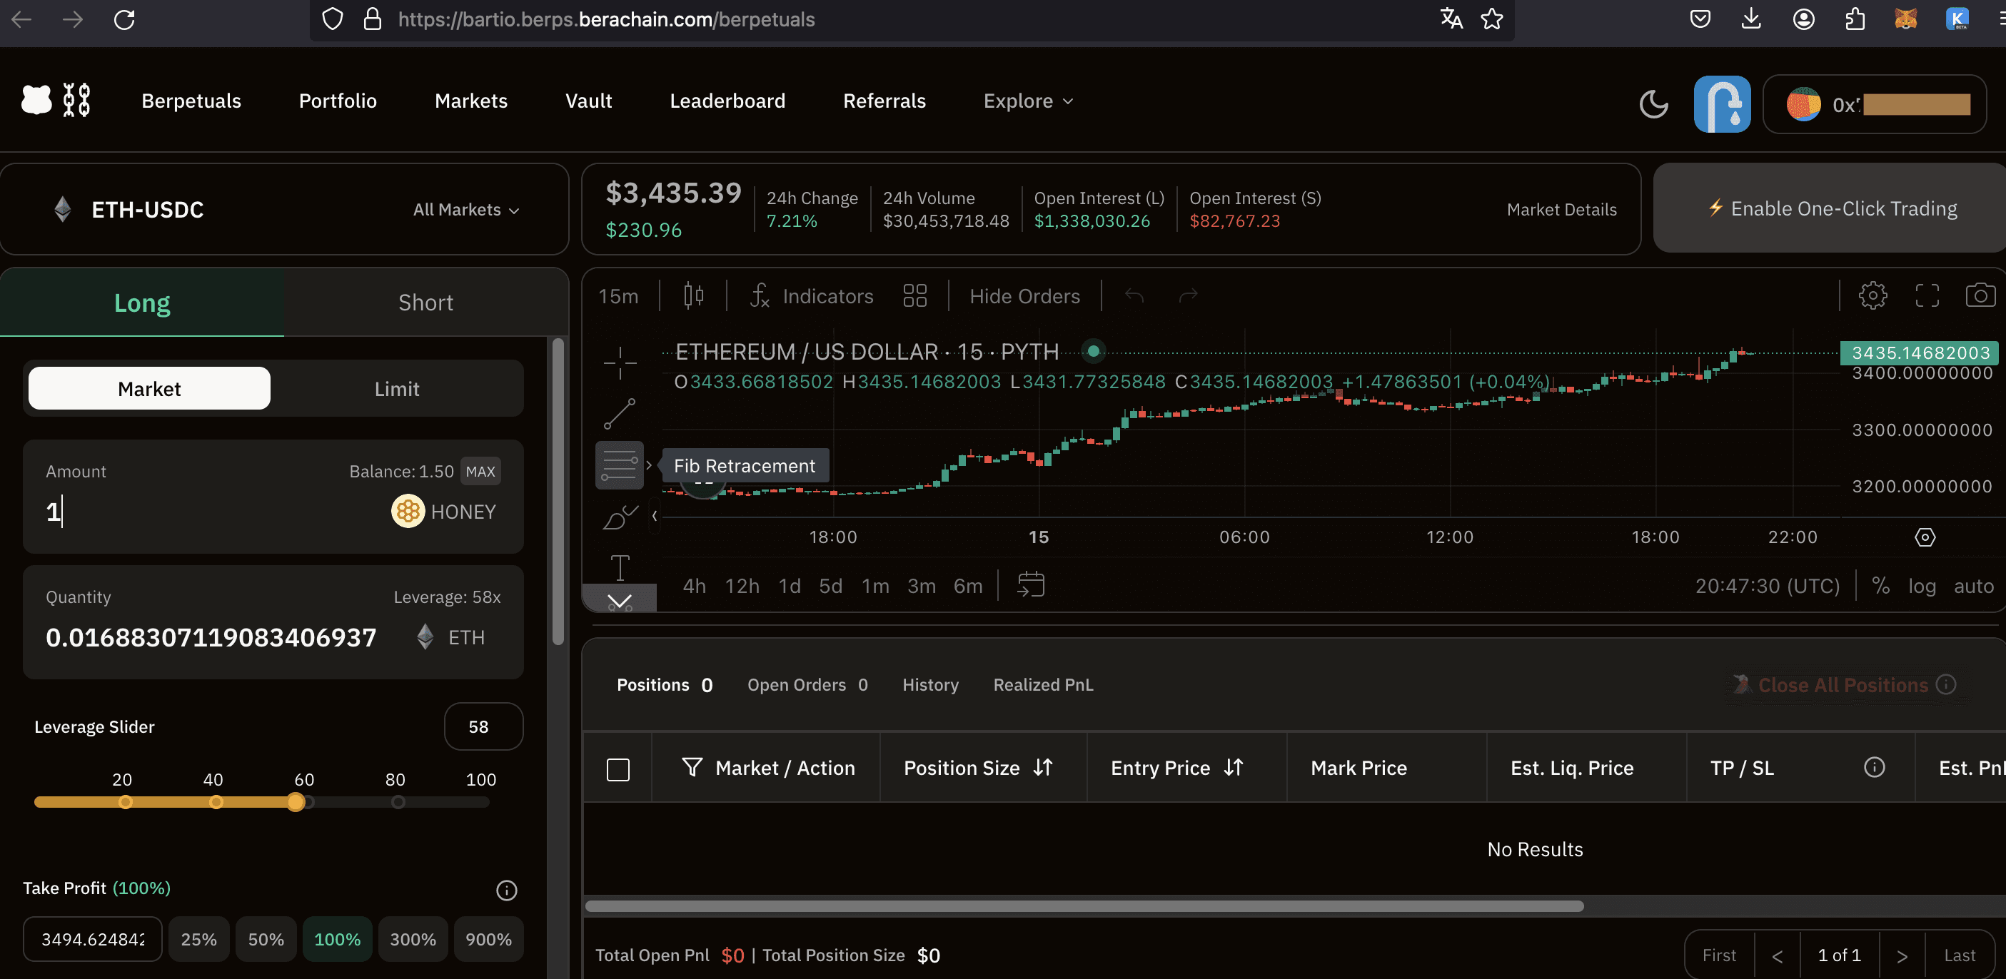Switch to the Short tab
Image resolution: width=2006 pixels, height=979 pixels.
point(425,303)
